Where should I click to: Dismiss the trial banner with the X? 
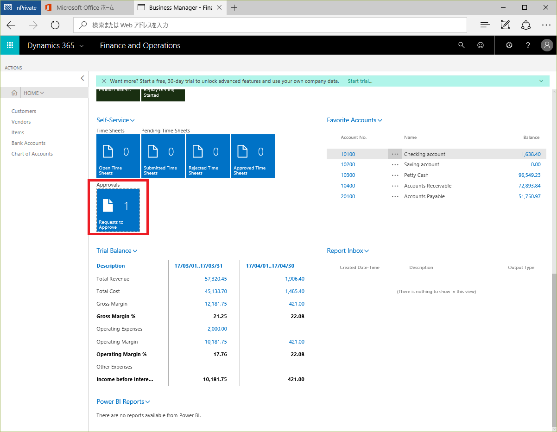pyautogui.click(x=103, y=81)
